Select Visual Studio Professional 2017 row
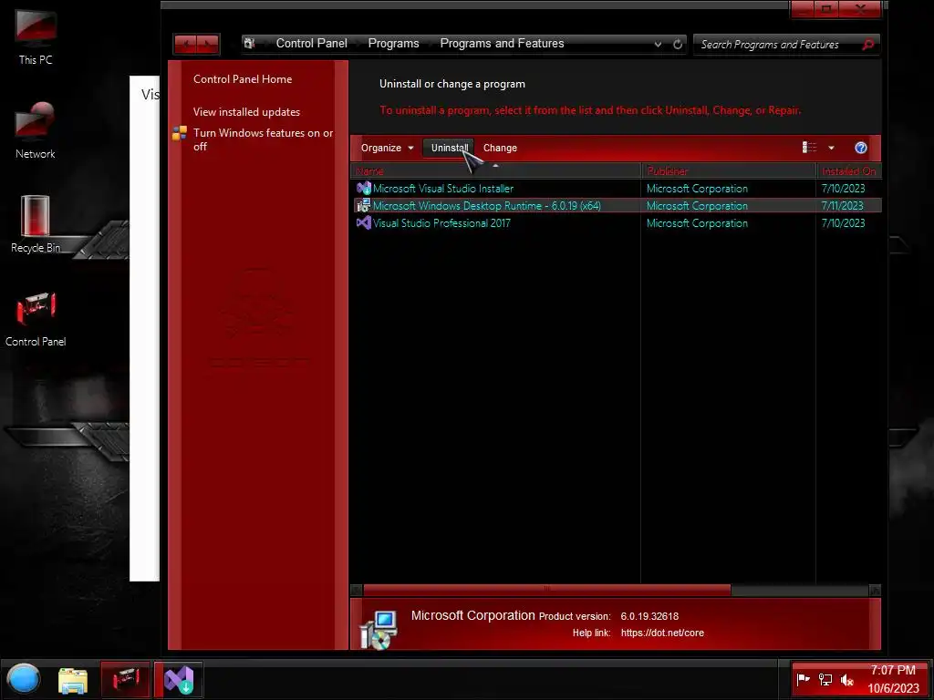This screenshot has width=934, height=700. 617,223
